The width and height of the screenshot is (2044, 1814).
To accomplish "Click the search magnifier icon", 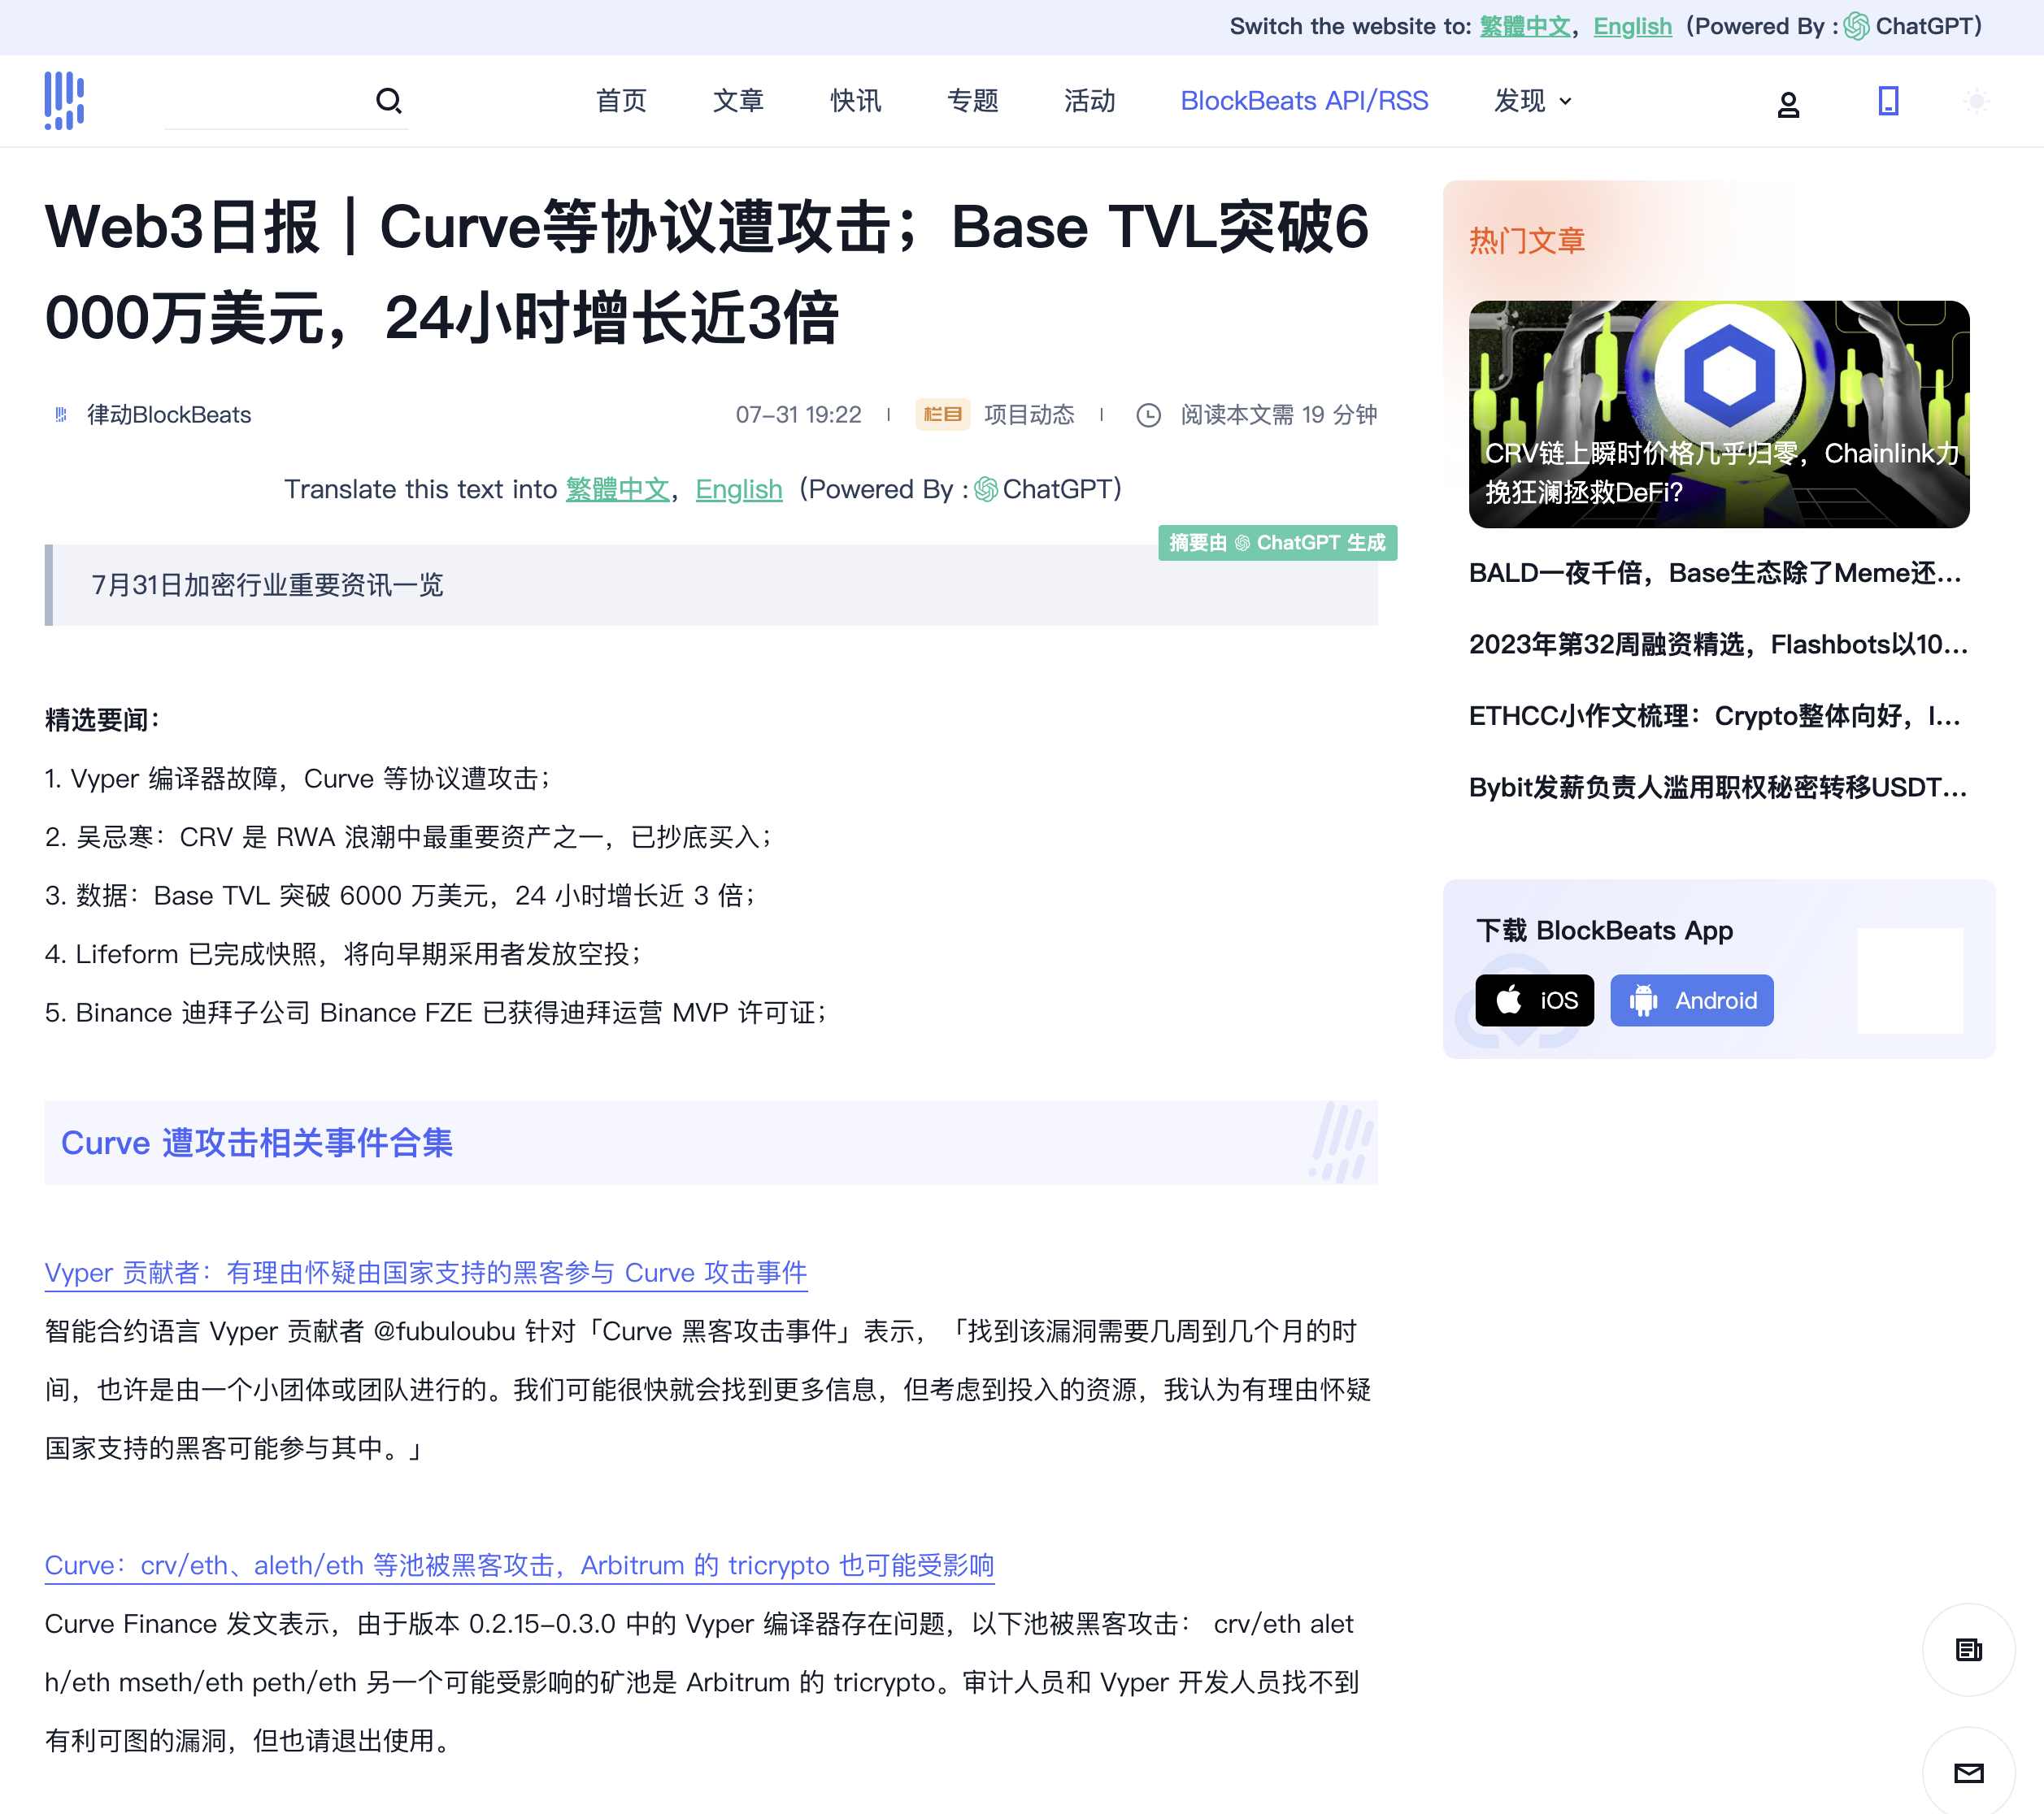I will coord(388,101).
